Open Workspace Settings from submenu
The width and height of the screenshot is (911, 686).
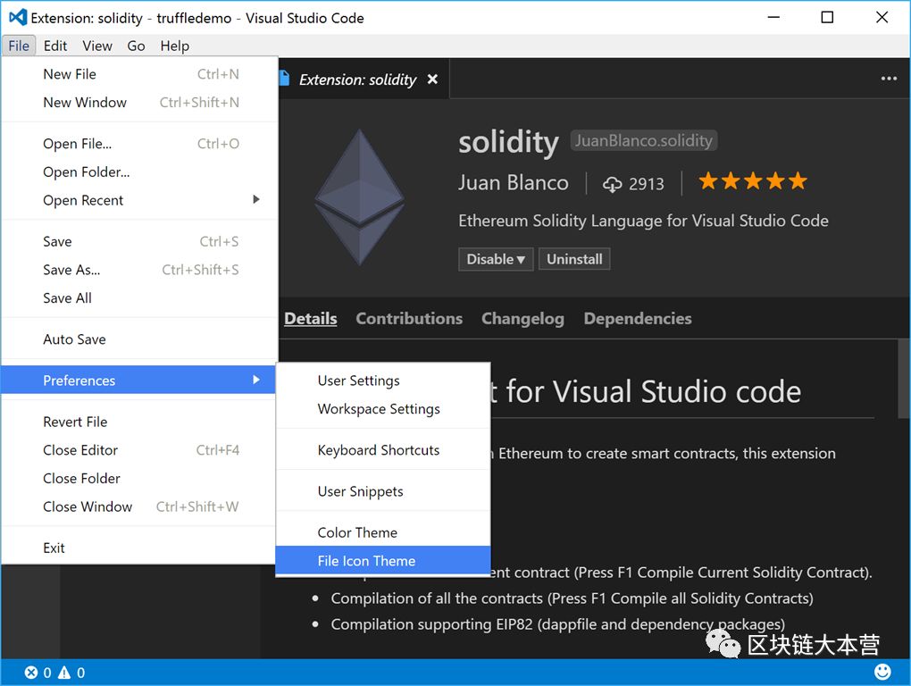383,409
